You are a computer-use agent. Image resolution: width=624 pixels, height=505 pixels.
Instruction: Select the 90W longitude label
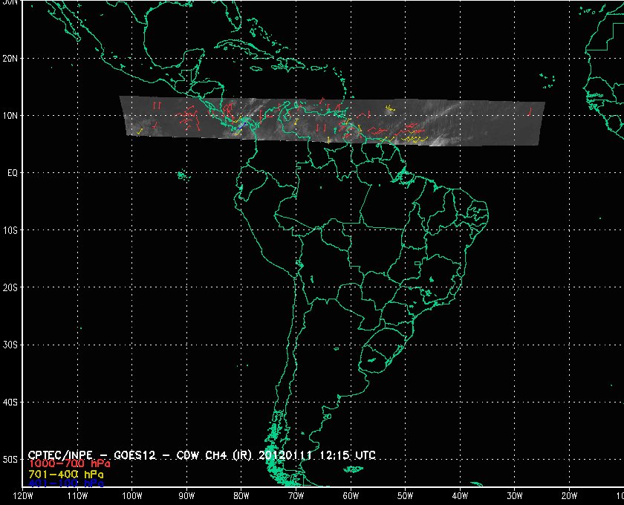pyautogui.click(x=186, y=496)
